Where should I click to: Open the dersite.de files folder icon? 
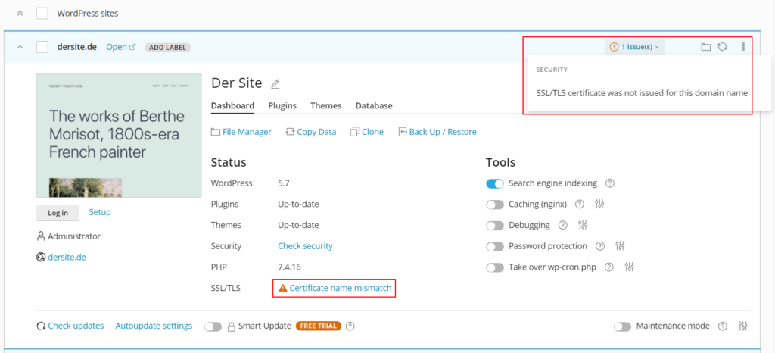(x=706, y=47)
